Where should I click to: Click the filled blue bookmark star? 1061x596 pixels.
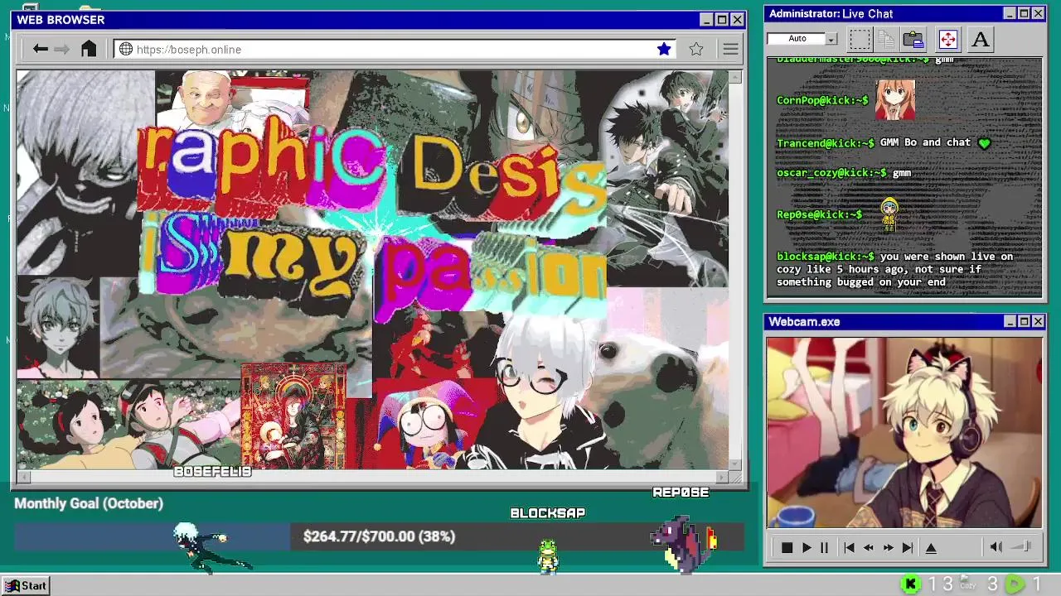[664, 49]
